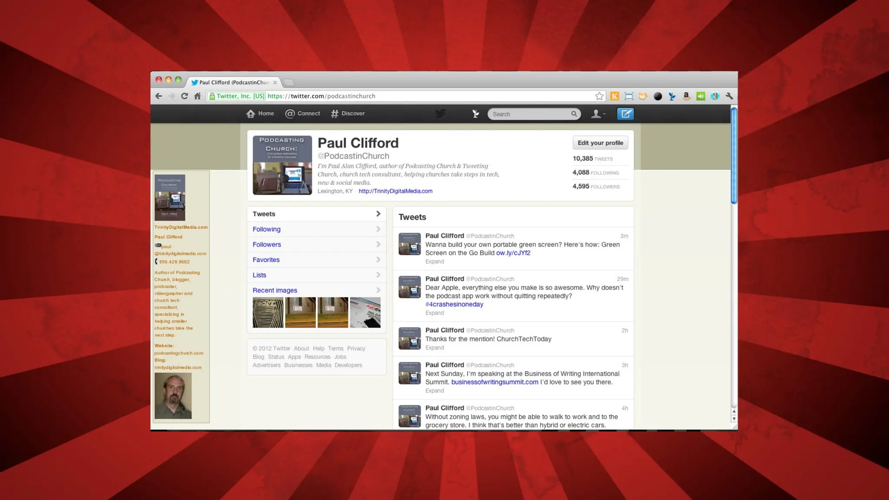
Task: Click Edit your profile button
Action: pos(600,143)
